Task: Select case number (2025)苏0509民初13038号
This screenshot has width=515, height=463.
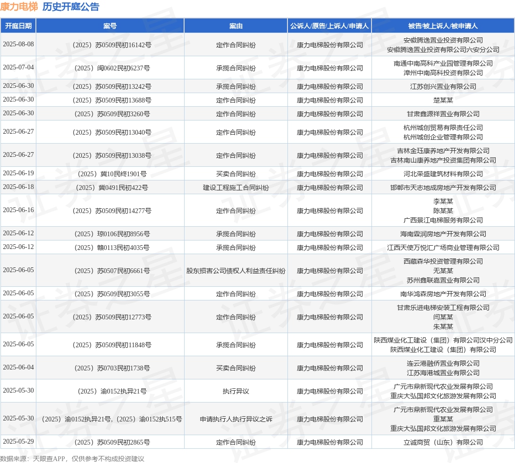Action: pos(112,155)
